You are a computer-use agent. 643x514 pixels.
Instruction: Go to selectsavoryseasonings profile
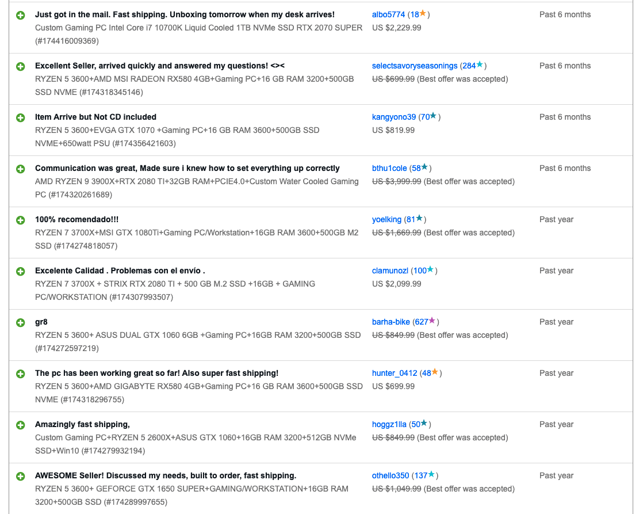[415, 66]
